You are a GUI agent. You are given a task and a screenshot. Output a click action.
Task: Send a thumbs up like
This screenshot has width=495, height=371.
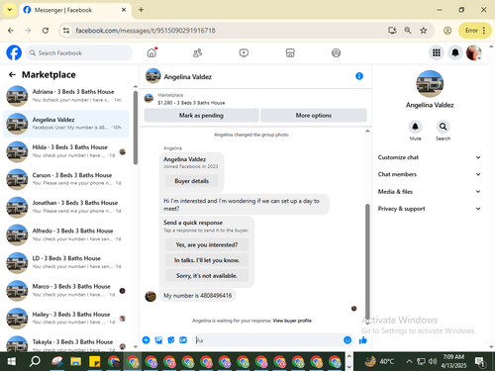363,340
